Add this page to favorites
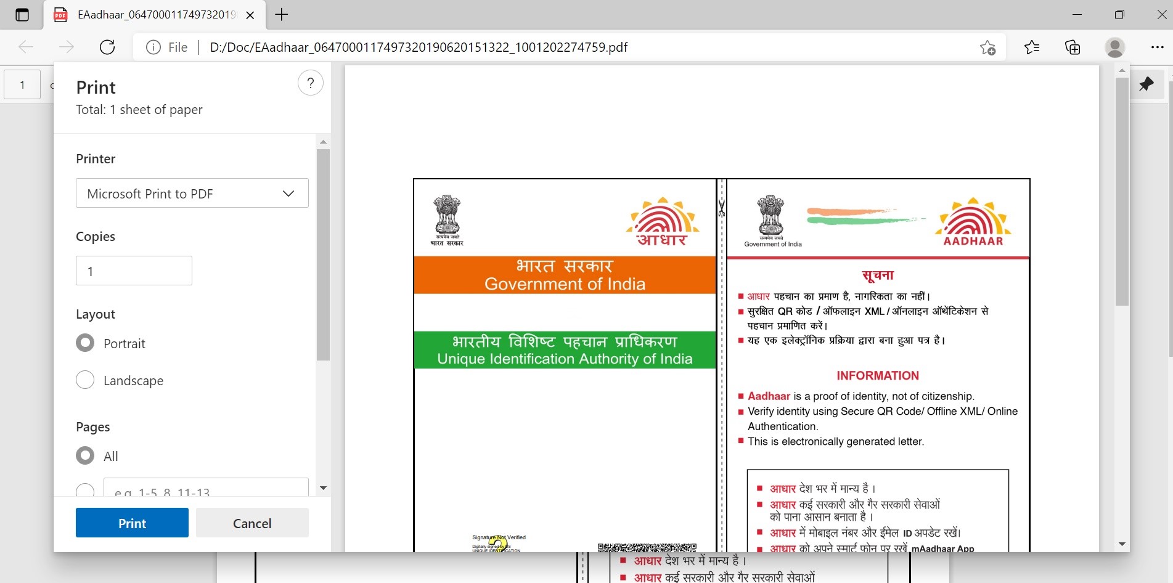Screen dimensions: 1173x583 click(988, 47)
